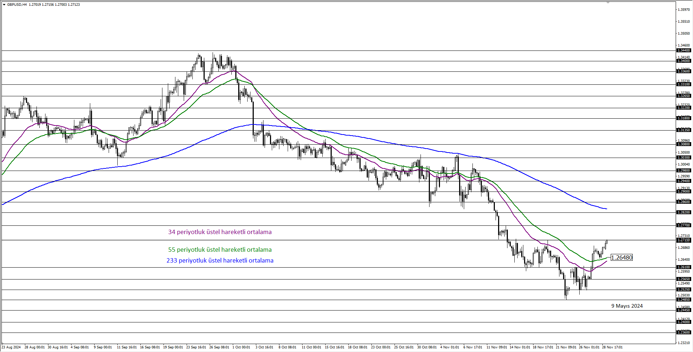Click the 1.24450 price level tag
Image resolution: width=693 pixels, height=352 pixels.
coord(684,310)
